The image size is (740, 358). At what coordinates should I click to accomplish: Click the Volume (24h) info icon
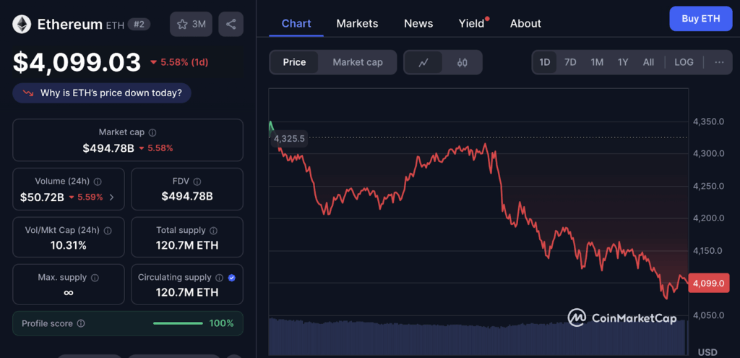click(98, 182)
